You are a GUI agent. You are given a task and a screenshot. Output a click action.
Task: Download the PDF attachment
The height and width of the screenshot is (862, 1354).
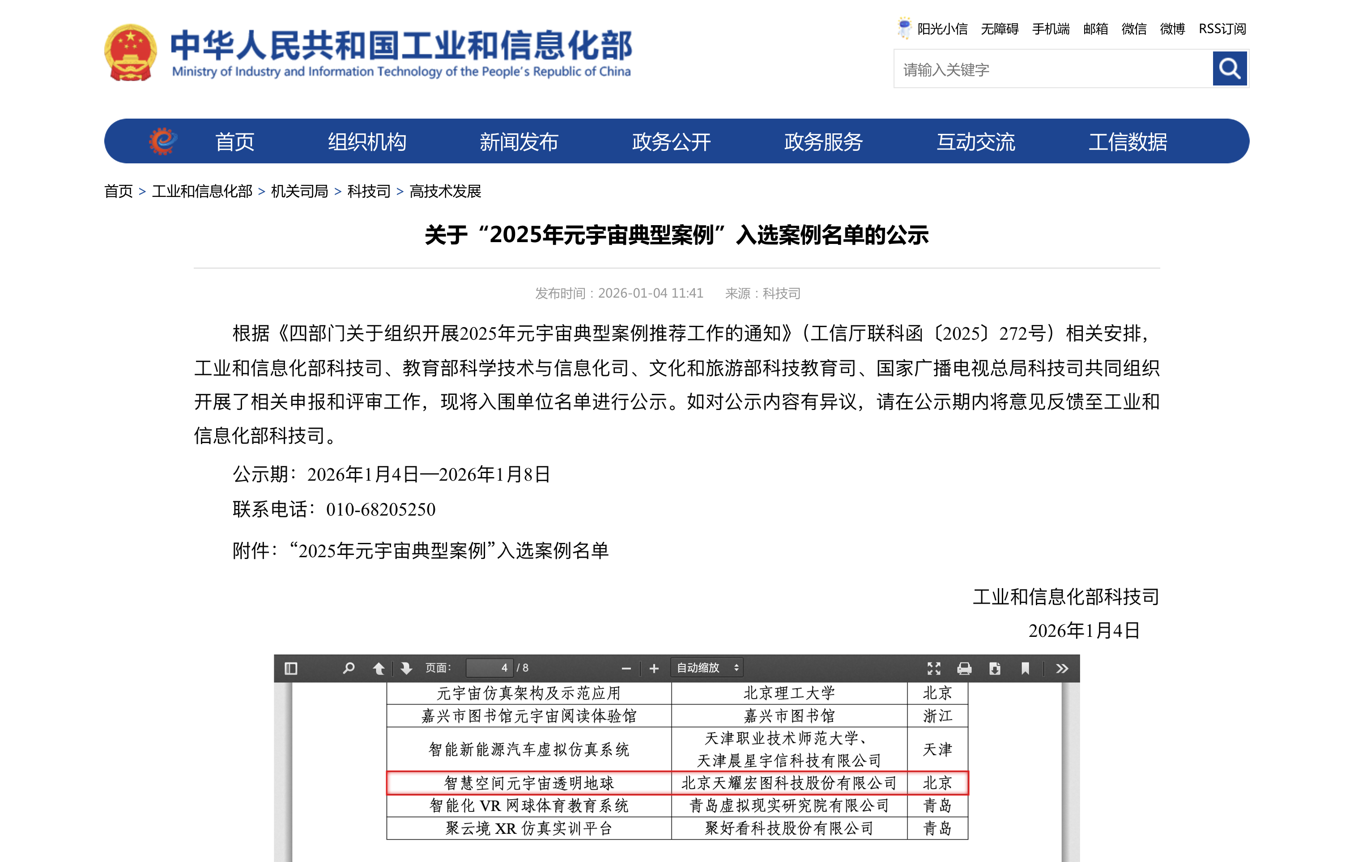pyautogui.click(x=994, y=668)
